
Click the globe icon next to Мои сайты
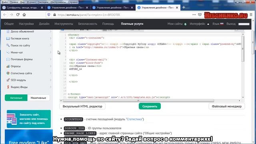point(185,24)
